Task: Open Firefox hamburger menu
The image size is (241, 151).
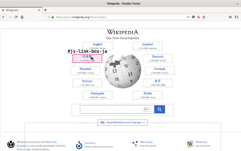Action: (236, 17)
